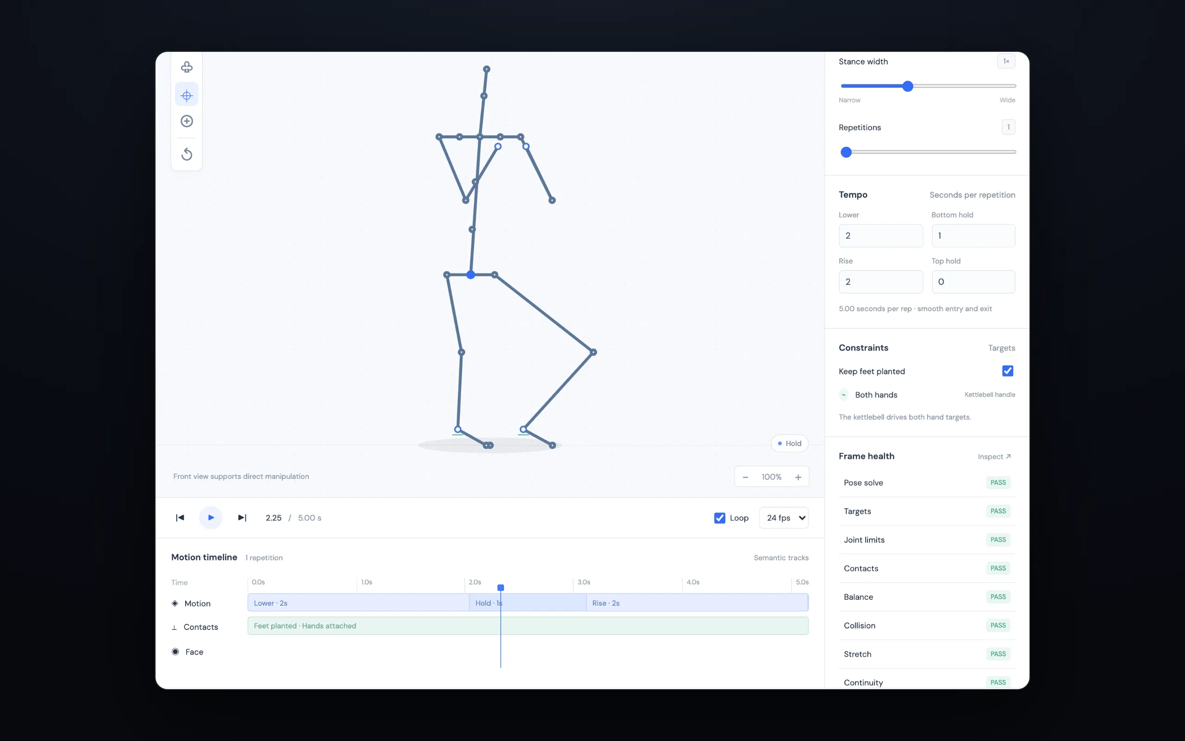Click the selected blue hip joint
1185x741 pixels.
[471, 275]
